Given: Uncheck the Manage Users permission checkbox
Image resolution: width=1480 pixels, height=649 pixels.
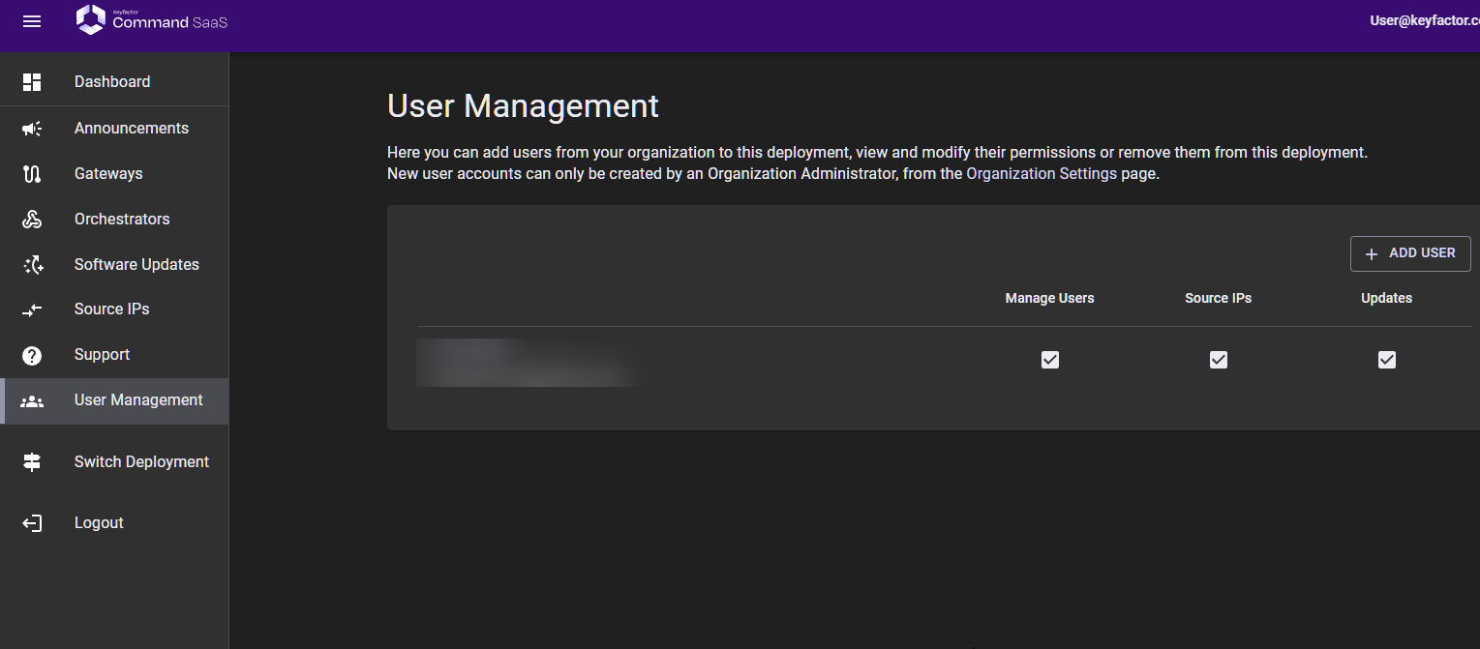Looking at the screenshot, I should click(x=1049, y=360).
